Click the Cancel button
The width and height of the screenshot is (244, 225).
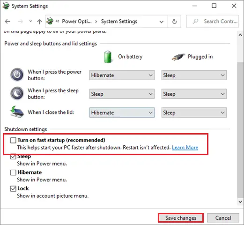click(x=223, y=218)
